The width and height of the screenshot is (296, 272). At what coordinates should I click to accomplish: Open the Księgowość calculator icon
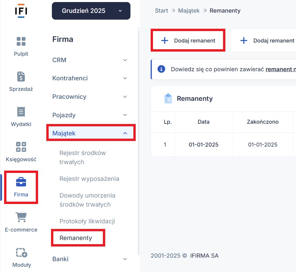(x=21, y=147)
